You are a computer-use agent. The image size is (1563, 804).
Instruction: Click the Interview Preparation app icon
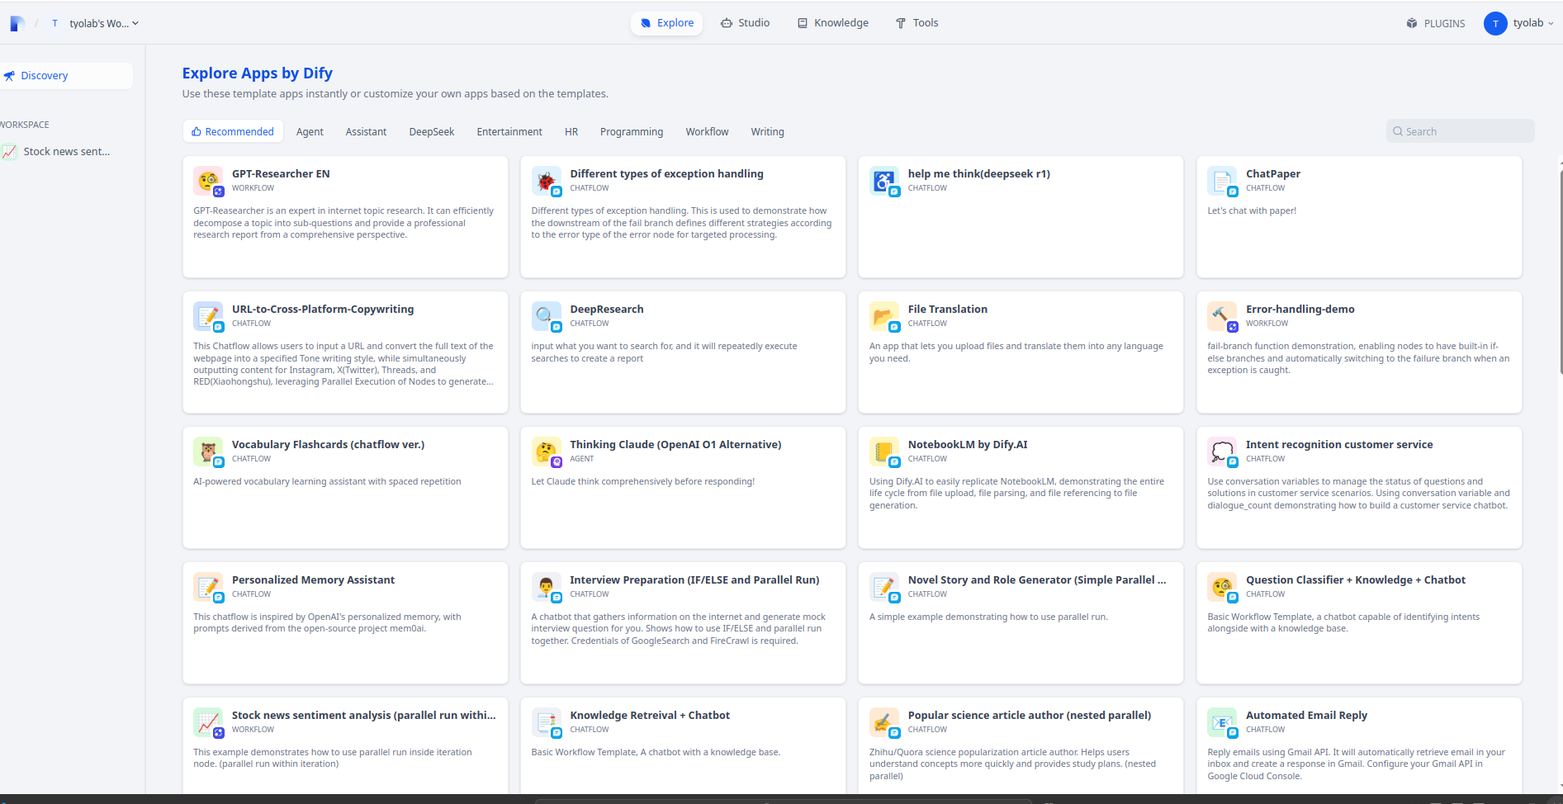(546, 586)
